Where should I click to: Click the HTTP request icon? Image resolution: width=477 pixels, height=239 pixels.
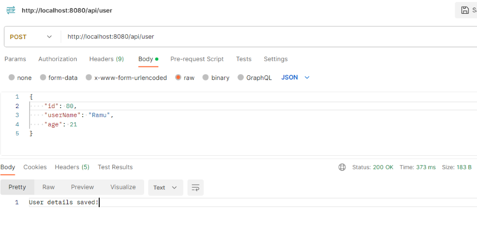click(11, 10)
